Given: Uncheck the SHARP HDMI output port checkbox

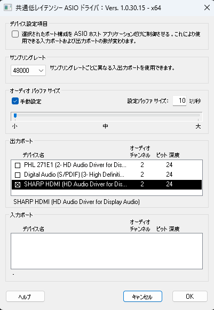Looking at the screenshot, I should pyautogui.click(x=18, y=185).
